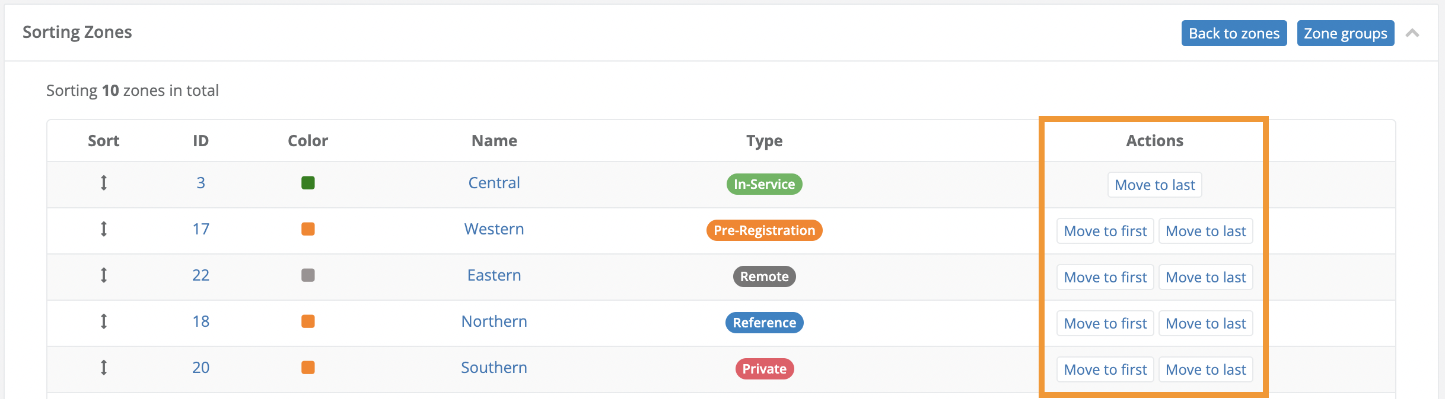Click the sort handle for Northern row

(104, 321)
